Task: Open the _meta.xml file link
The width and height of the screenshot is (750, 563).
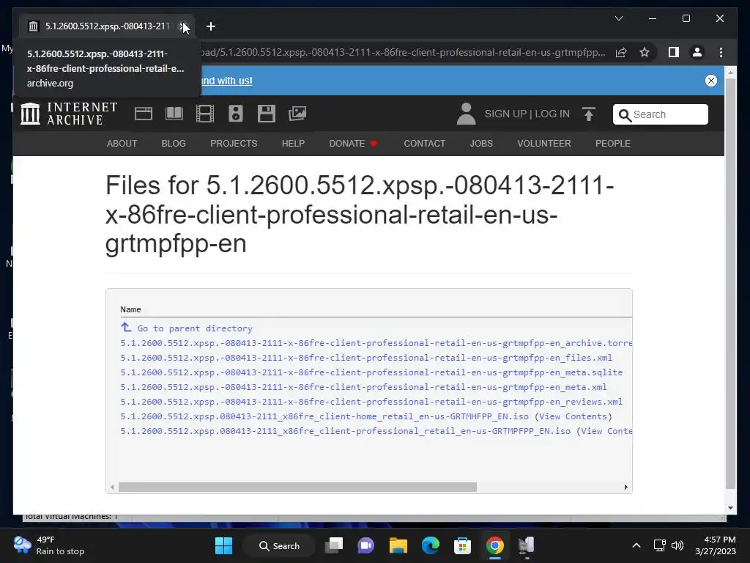Action: (x=363, y=387)
